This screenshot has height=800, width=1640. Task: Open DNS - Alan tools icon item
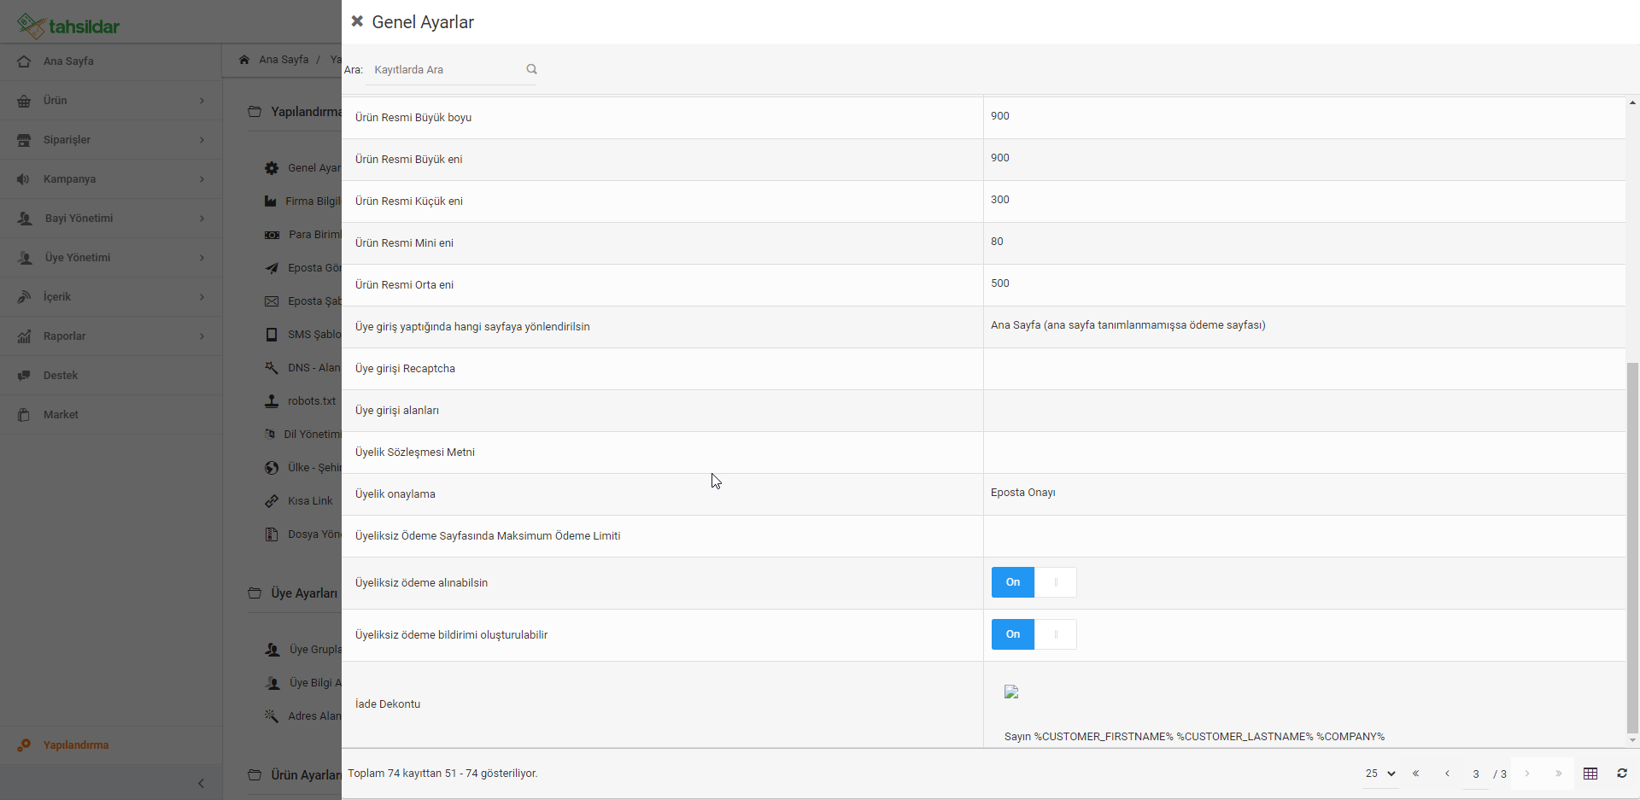[x=303, y=368]
